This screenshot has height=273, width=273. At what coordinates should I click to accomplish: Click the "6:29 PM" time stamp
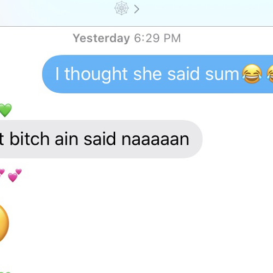point(157,38)
